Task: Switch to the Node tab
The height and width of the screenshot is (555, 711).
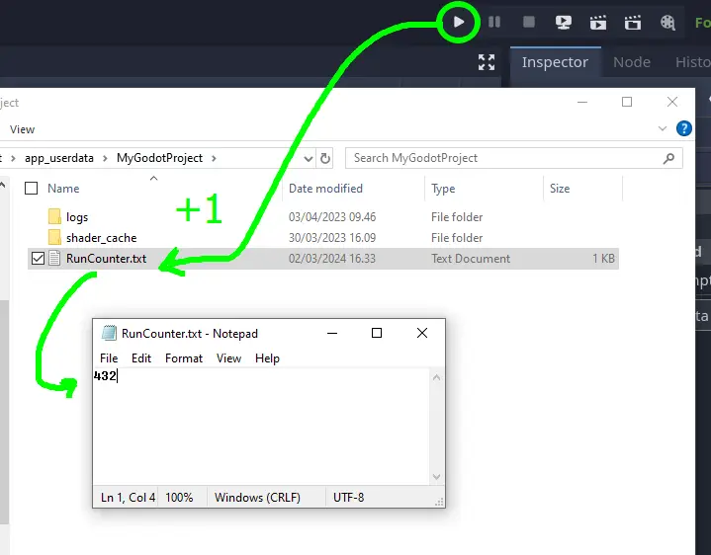Action: coord(632,62)
